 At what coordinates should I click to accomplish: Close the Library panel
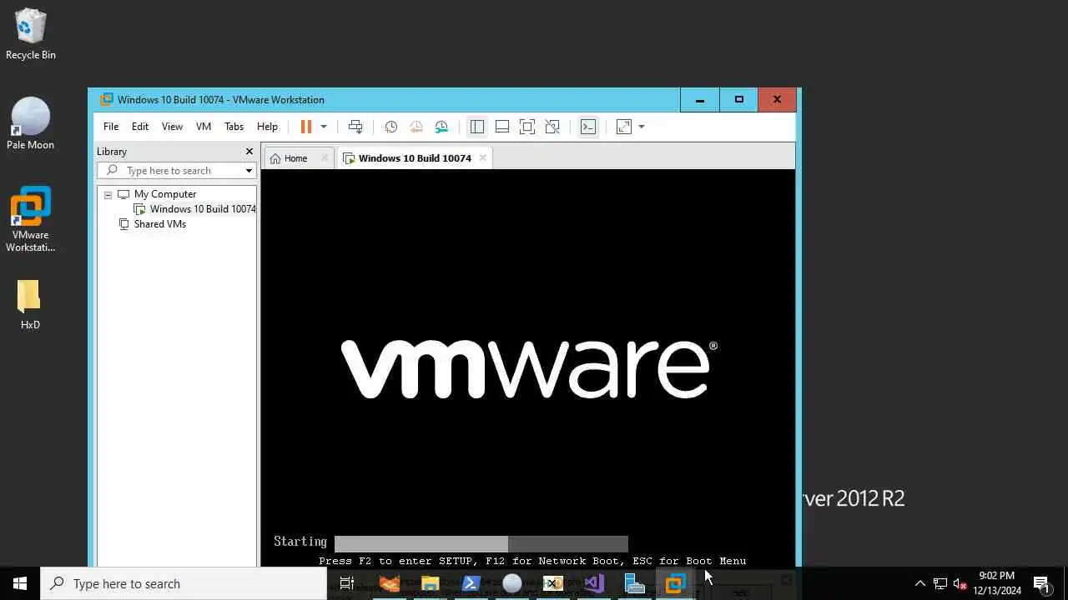click(249, 152)
